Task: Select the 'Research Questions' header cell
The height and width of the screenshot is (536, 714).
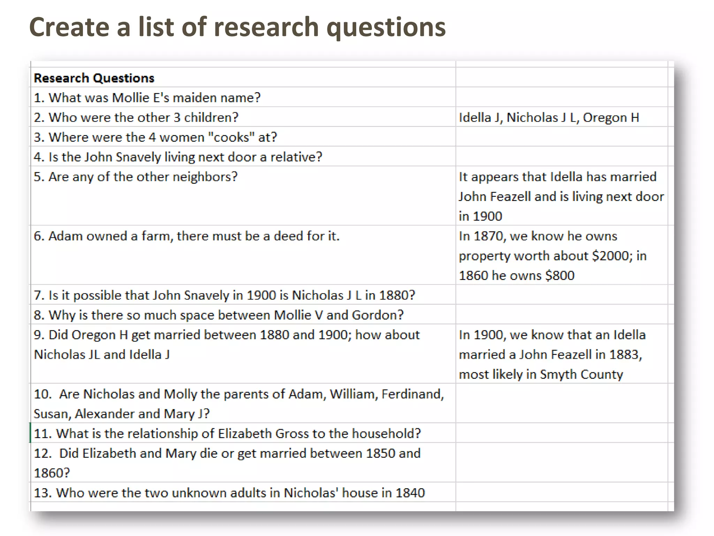Action: [x=243, y=77]
